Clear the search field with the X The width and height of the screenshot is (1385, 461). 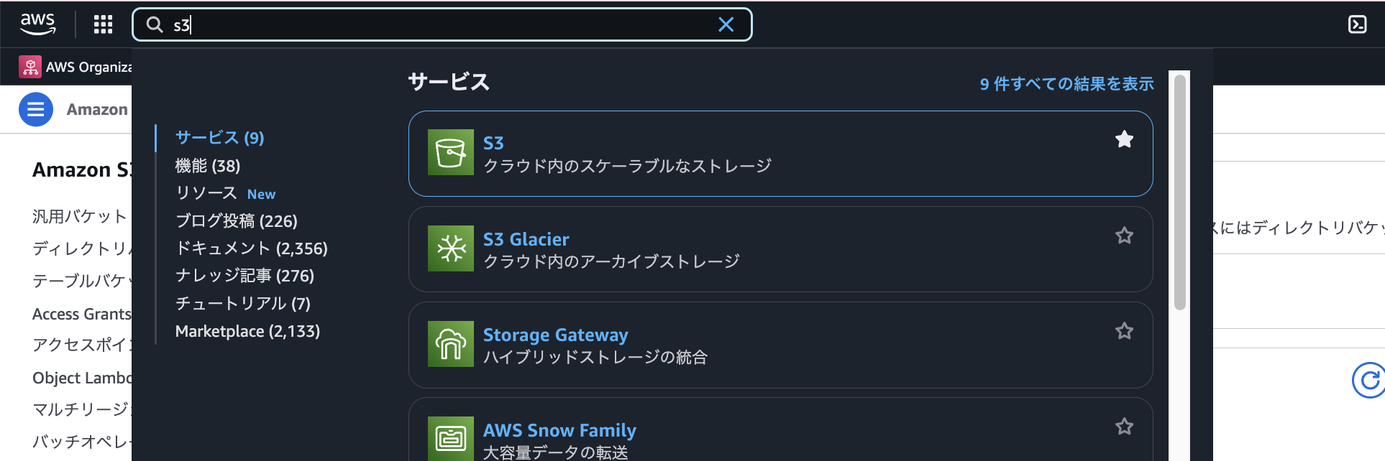(x=726, y=24)
